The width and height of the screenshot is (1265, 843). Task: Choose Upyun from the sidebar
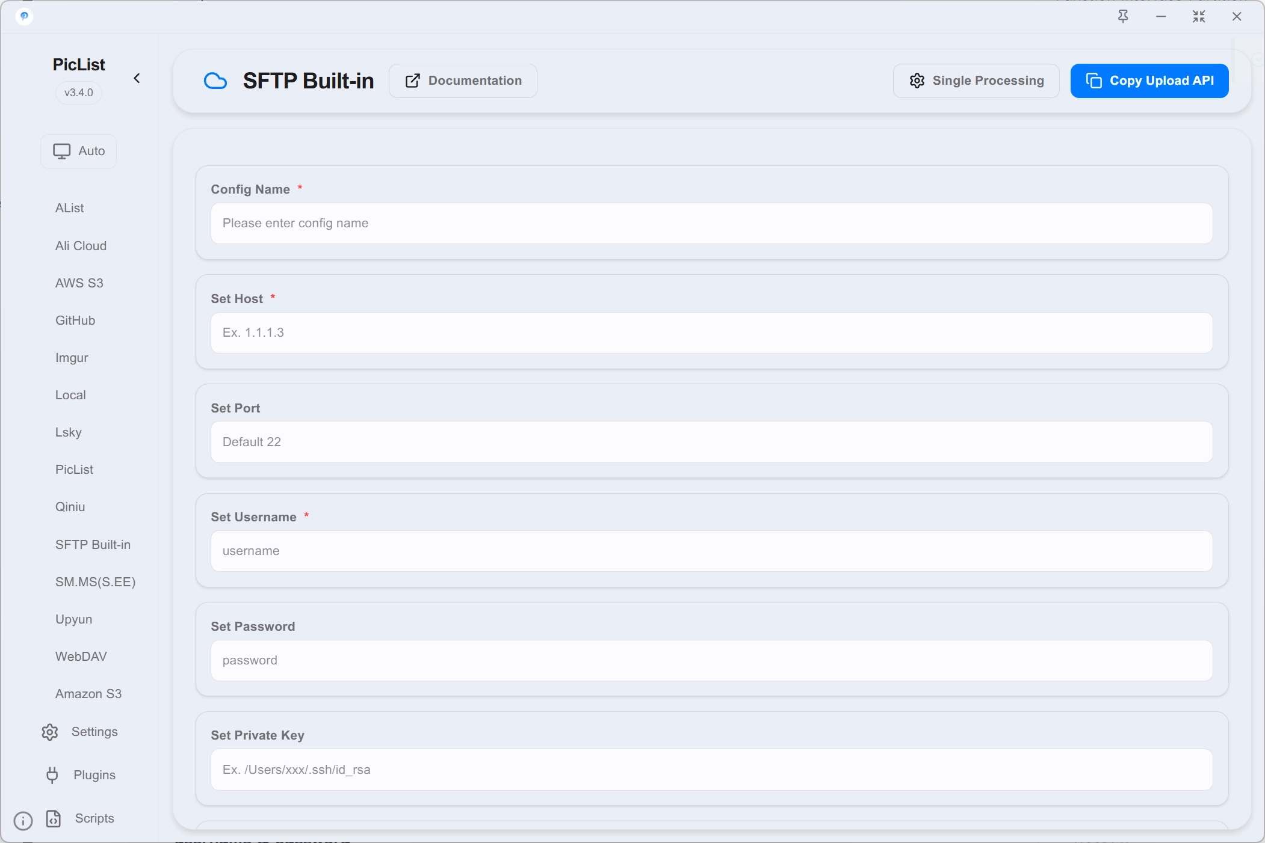coord(73,619)
